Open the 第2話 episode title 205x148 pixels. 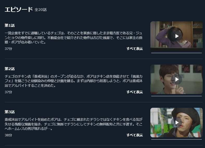pyautogui.click(x=10, y=69)
